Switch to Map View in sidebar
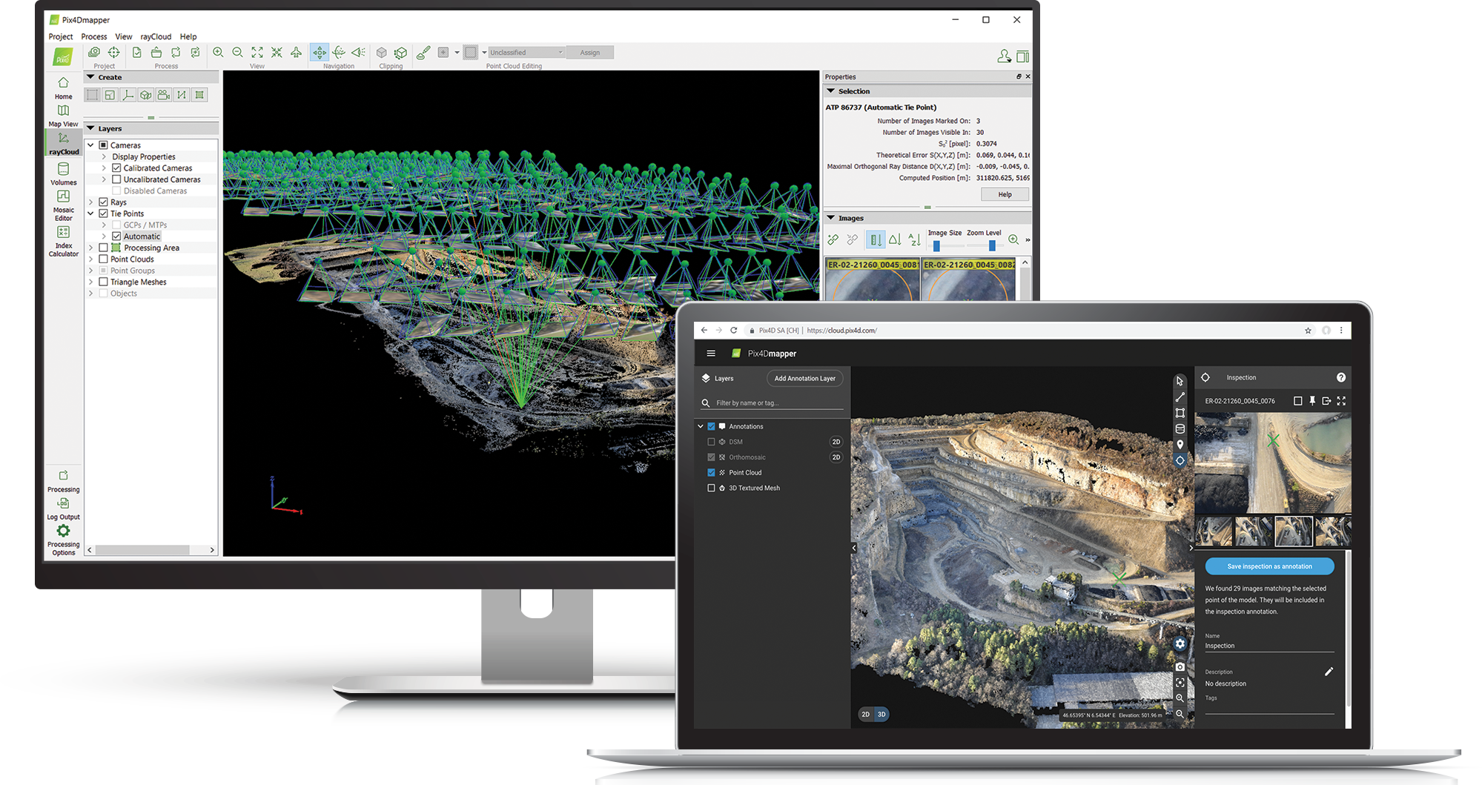 click(x=63, y=115)
